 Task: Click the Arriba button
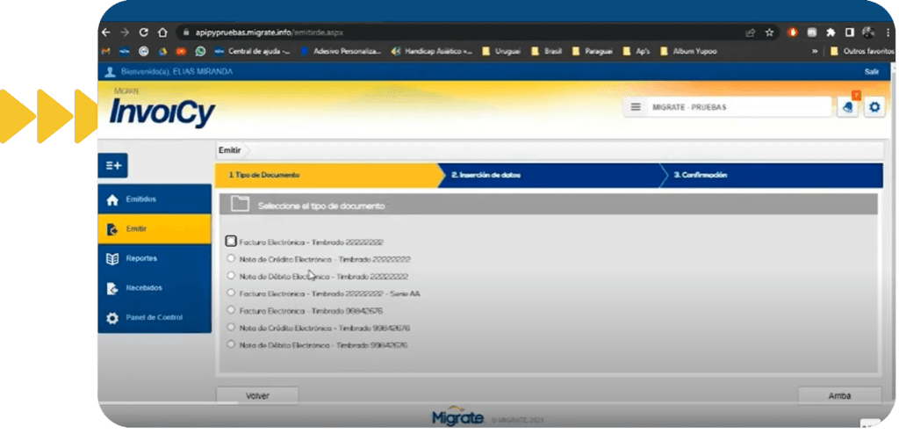(x=839, y=395)
